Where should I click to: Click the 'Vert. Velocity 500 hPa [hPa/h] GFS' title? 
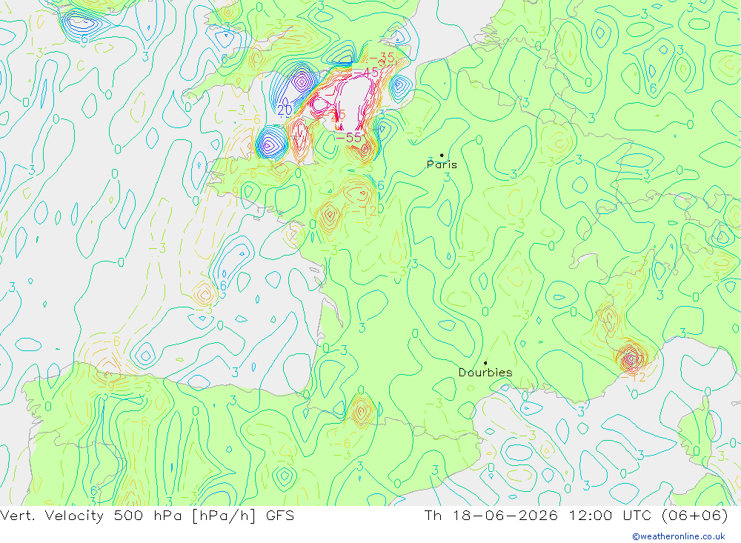[147, 515]
